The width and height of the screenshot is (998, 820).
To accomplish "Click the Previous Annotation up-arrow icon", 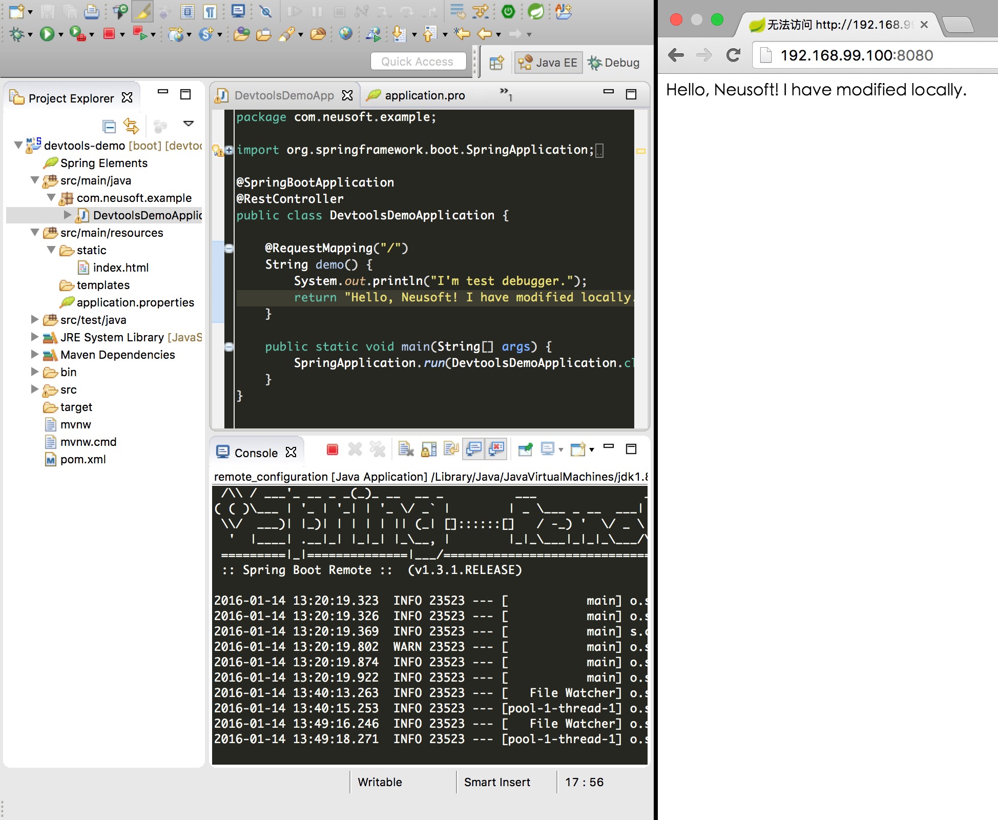I will click(x=429, y=34).
